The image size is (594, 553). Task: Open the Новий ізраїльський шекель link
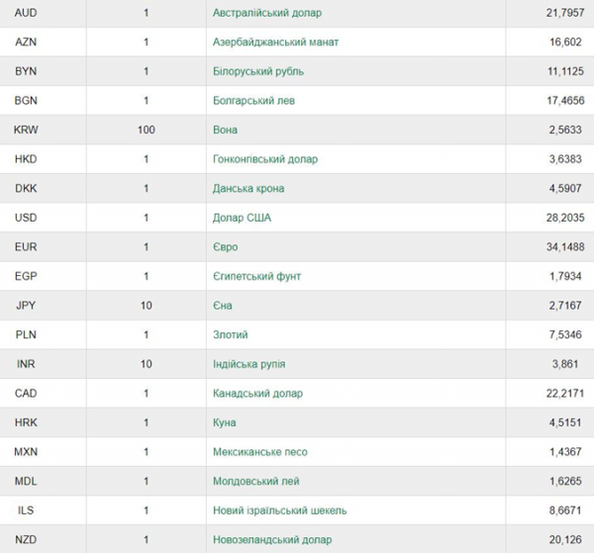279,510
